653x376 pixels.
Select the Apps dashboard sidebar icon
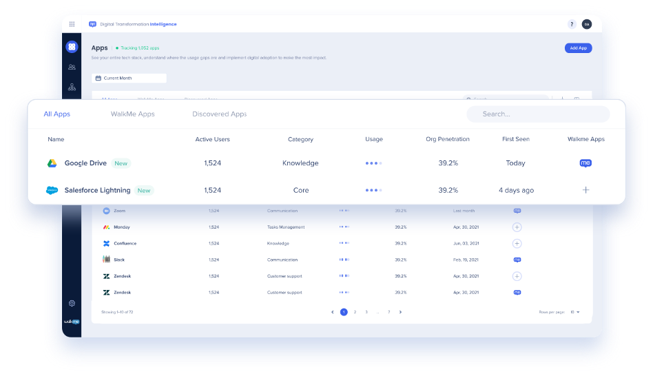[72, 47]
